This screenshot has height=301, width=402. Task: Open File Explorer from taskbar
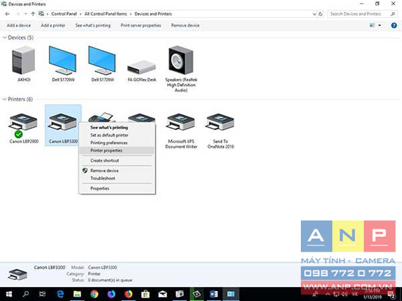pyautogui.click(x=77, y=294)
